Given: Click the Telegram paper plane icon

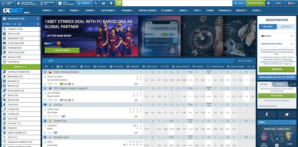Looking at the screenshot, I should pos(60,3).
